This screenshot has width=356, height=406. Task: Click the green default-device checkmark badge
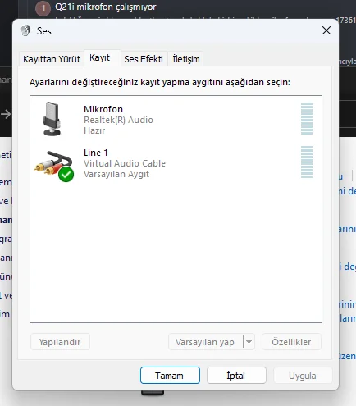(x=66, y=174)
